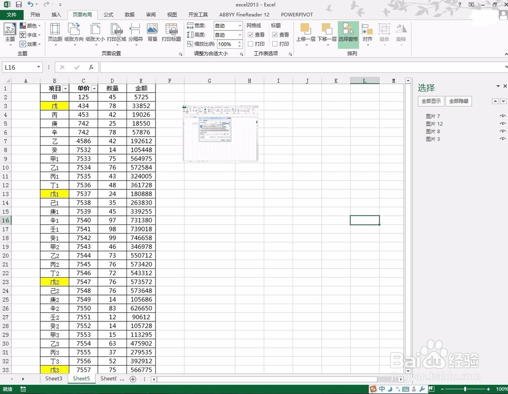Select the Sheet3 worksheet tab

point(53,378)
